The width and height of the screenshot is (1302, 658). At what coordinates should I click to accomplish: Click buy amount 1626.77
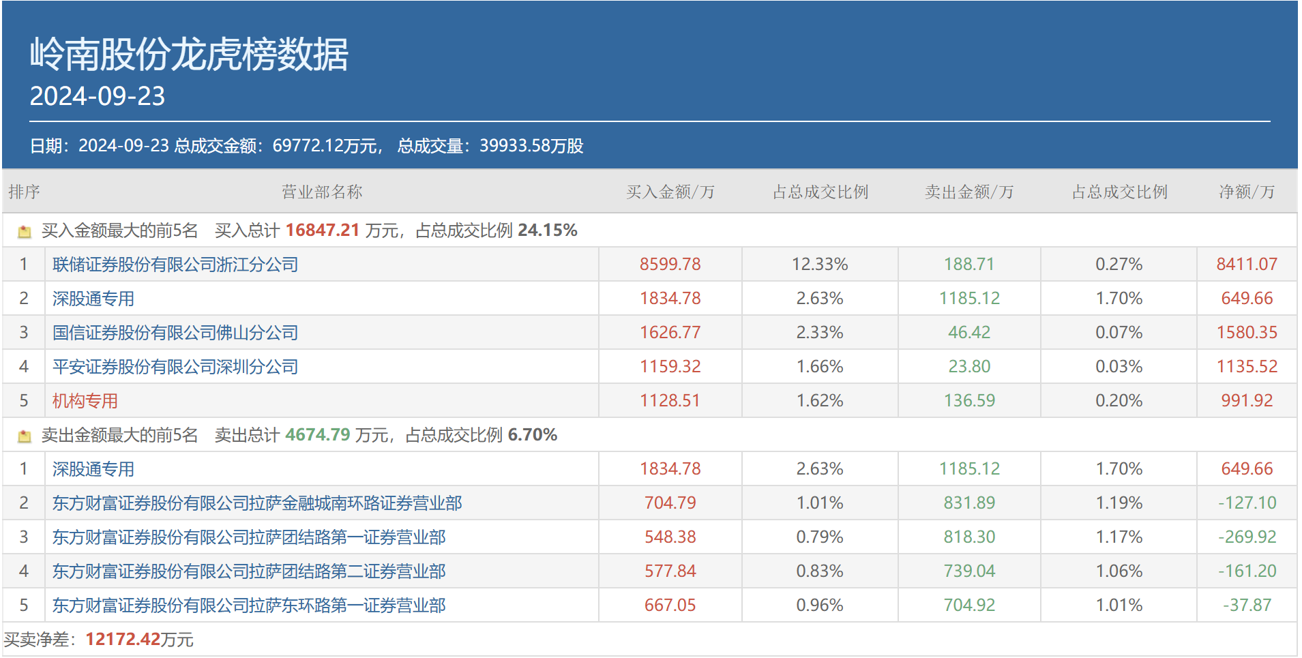click(x=670, y=333)
